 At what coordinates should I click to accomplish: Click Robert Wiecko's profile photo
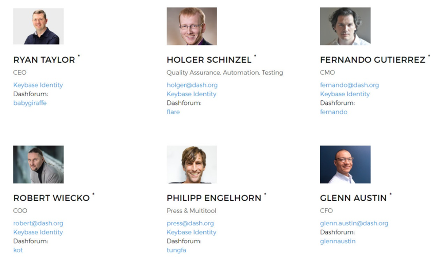(x=38, y=164)
